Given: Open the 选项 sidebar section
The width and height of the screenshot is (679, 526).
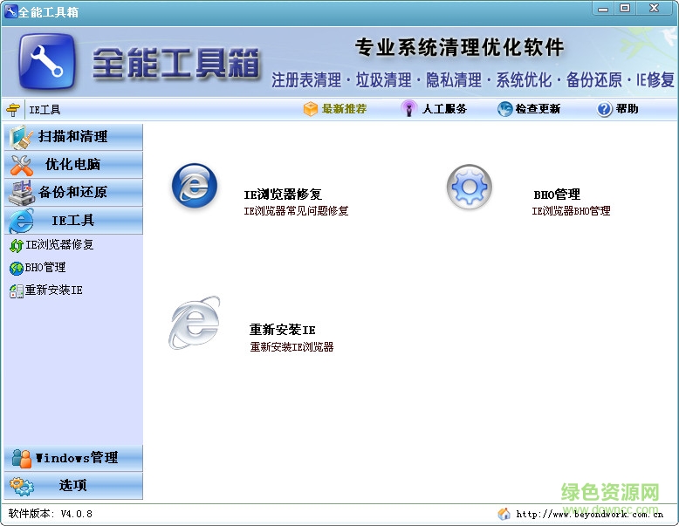Looking at the screenshot, I should (x=73, y=485).
